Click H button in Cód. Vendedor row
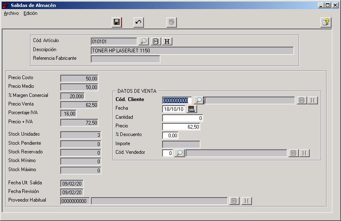The image size is (341, 221). 304,153
